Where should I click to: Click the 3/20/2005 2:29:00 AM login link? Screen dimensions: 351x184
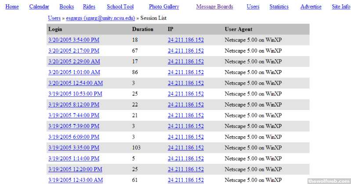tap(74, 61)
